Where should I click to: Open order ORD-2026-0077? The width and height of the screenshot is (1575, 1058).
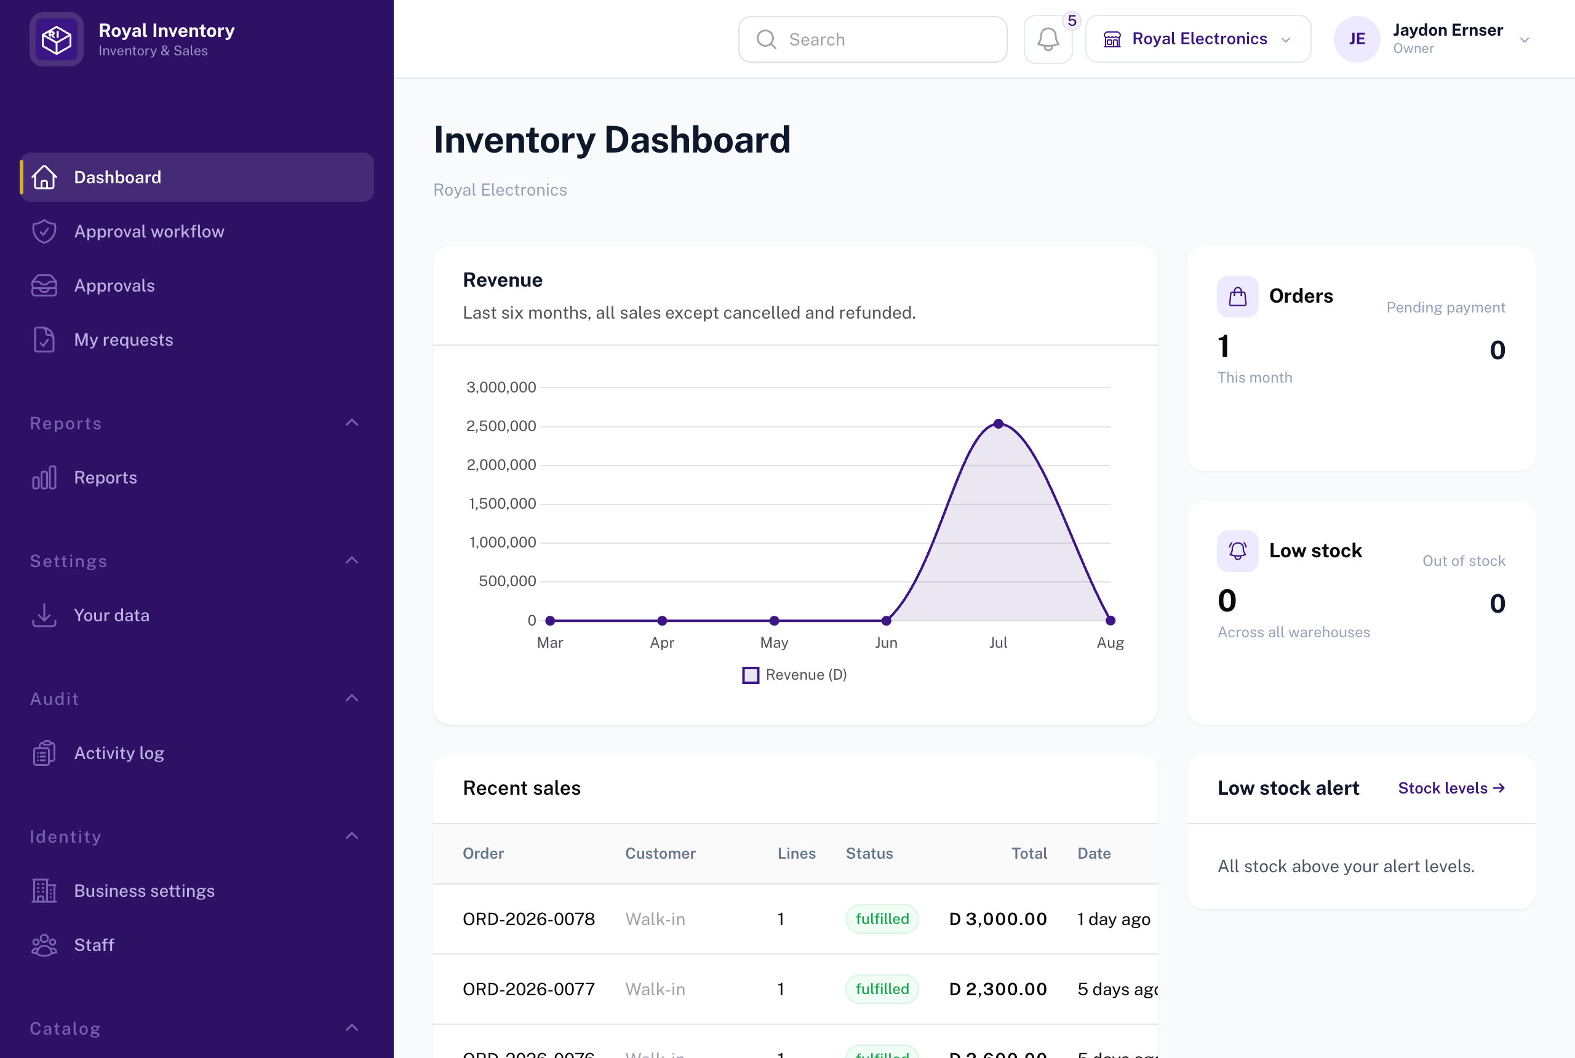pyautogui.click(x=528, y=989)
